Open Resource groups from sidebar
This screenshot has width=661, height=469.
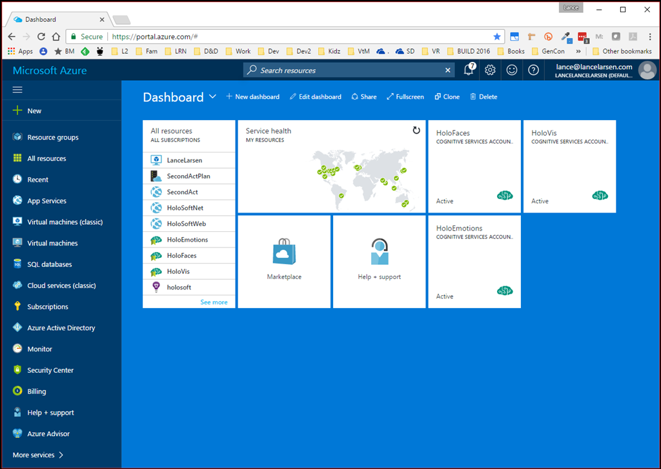point(53,137)
